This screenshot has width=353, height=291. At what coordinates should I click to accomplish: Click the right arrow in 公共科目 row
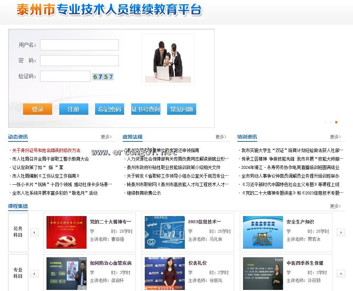341,232
